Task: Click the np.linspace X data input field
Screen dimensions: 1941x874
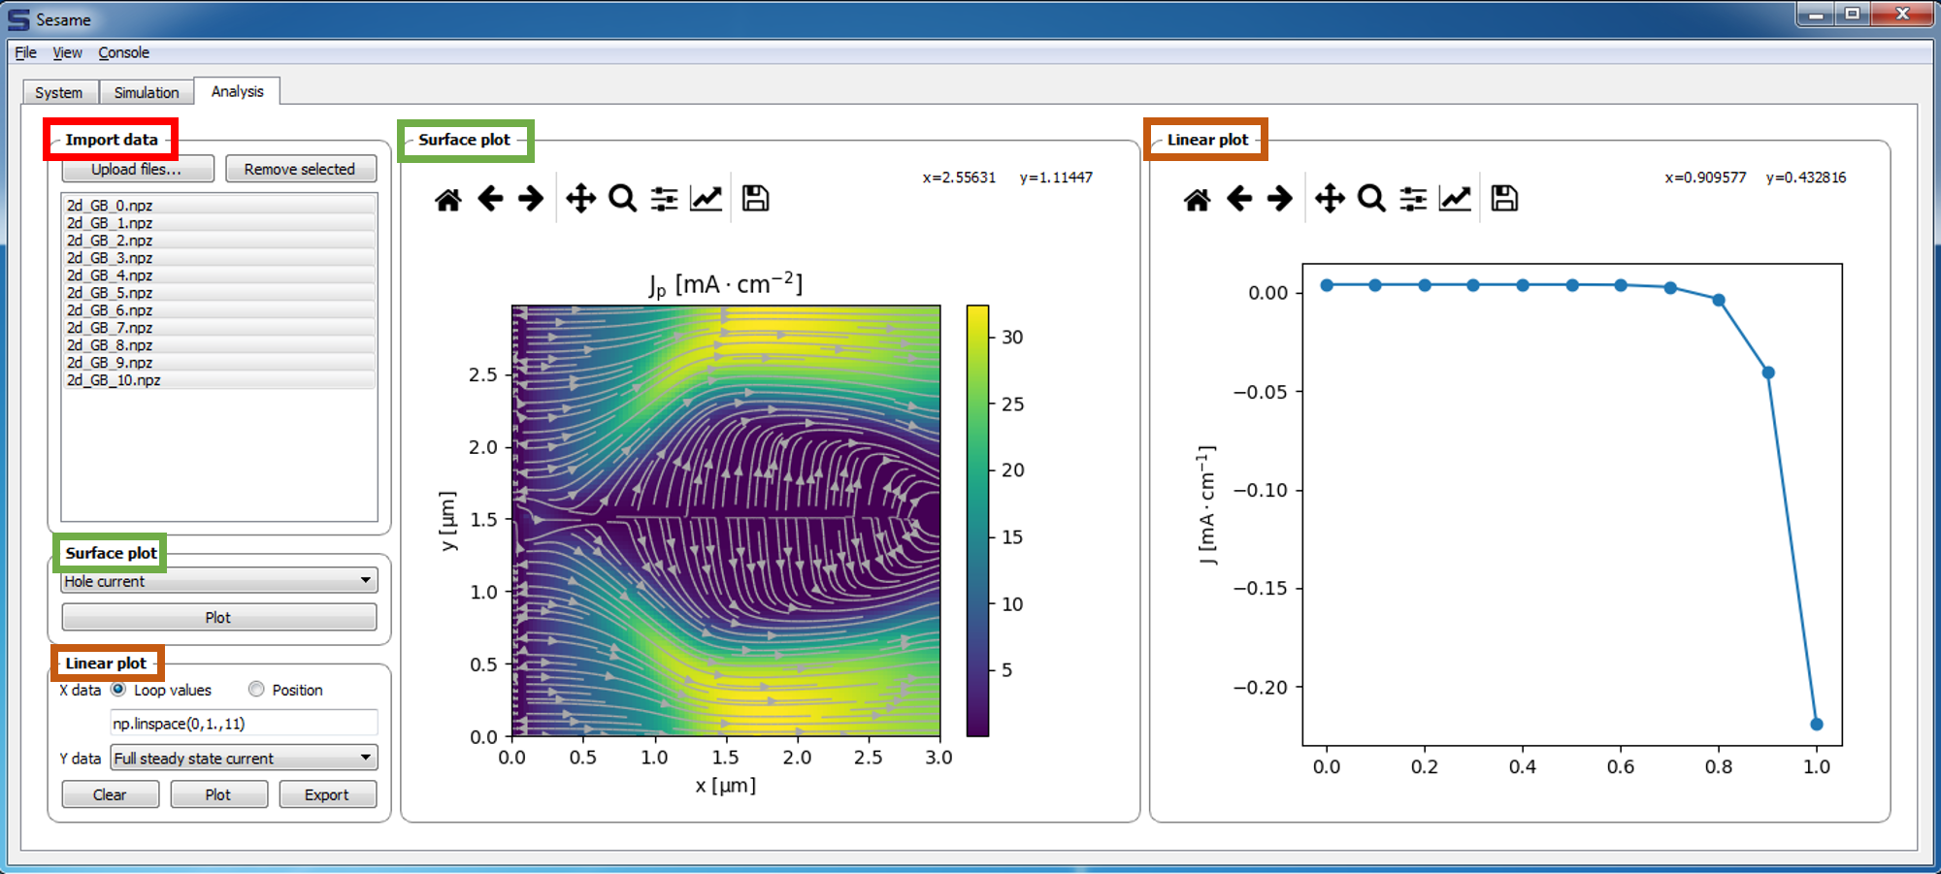Action: click(244, 724)
